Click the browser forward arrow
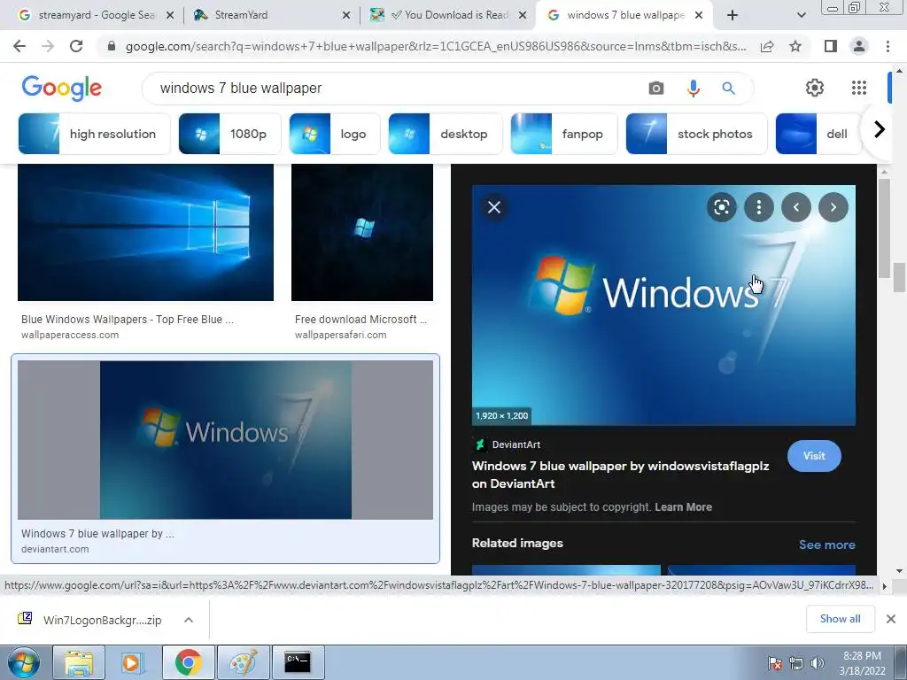The image size is (907, 680). tap(48, 46)
